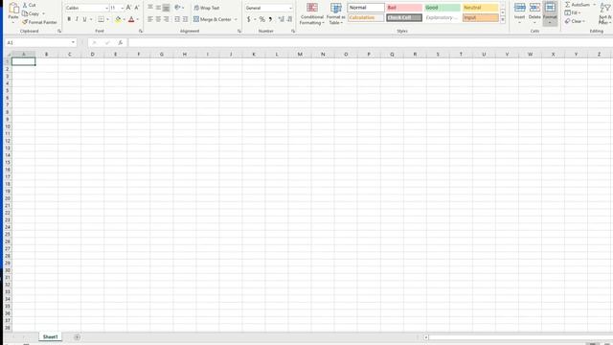
Task: Click in the formula bar
Action: (x=370, y=42)
